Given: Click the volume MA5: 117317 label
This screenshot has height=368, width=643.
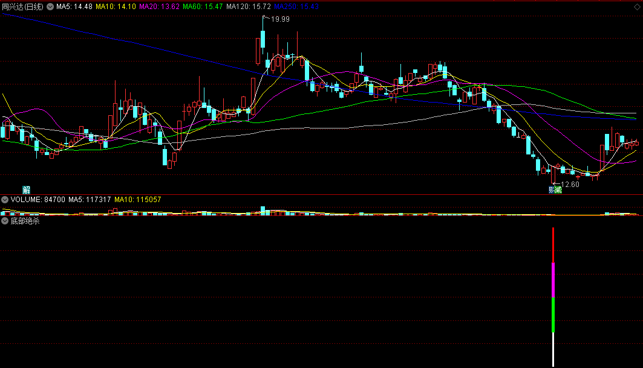Looking at the screenshot, I should pos(90,200).
